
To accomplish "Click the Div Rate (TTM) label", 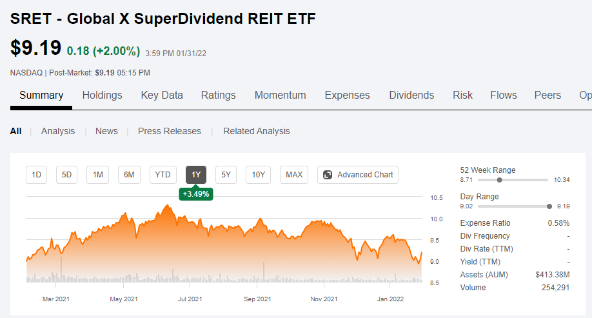I will (x=486, y=249).
